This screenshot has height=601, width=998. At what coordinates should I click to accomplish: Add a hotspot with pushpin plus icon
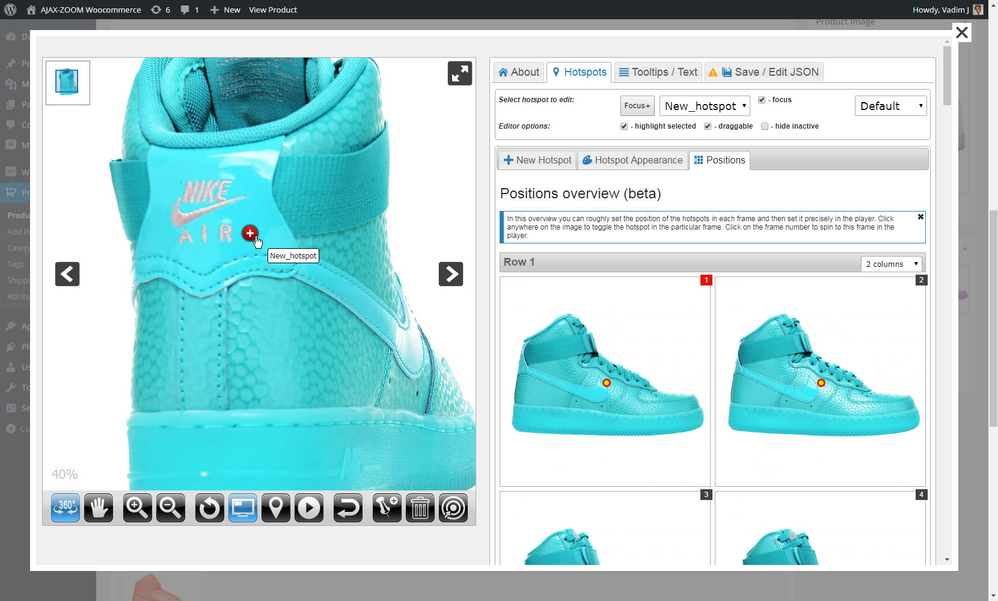click(387, 508)
